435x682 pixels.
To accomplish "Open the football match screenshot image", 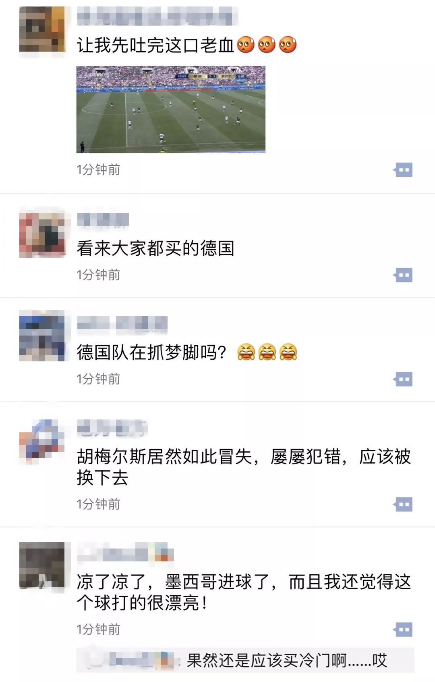I will [x=171, y=109].
